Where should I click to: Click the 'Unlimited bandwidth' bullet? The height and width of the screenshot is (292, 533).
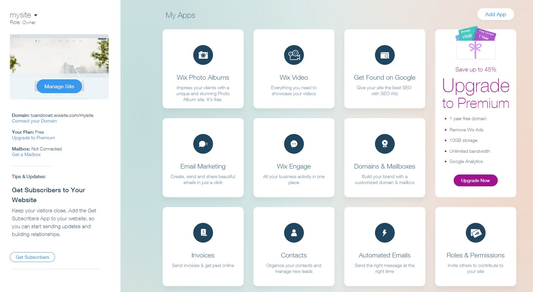pyautogui.click(x=469, y=151)
